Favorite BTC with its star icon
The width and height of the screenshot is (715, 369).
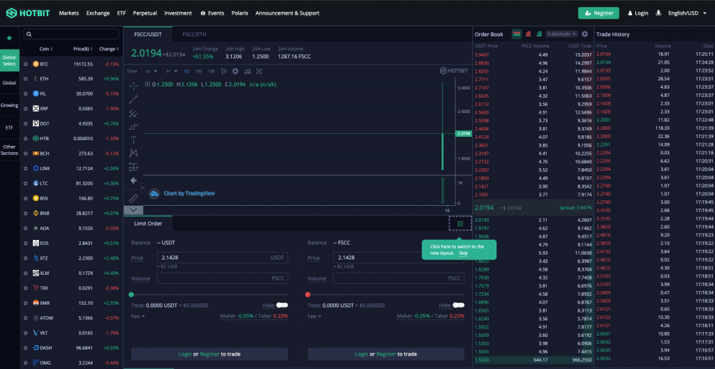click(x=26, y=63)
